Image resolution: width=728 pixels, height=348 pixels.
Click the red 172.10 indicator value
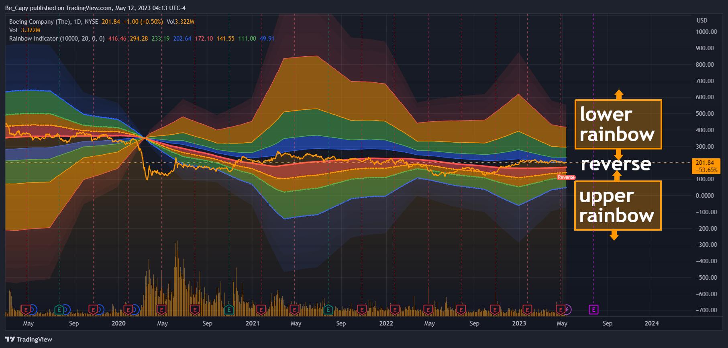point(204,39)
